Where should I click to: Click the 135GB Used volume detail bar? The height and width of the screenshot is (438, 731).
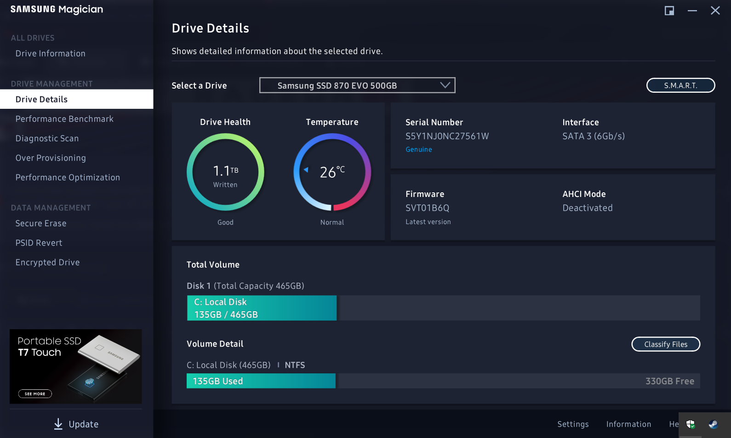[261, 381]
